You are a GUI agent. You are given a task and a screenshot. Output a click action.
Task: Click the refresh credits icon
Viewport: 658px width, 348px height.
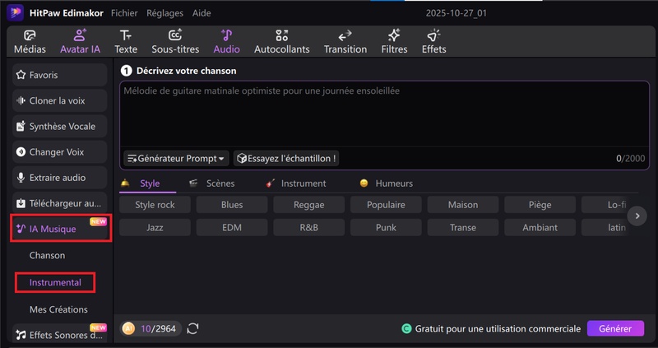tap(193, 328)
